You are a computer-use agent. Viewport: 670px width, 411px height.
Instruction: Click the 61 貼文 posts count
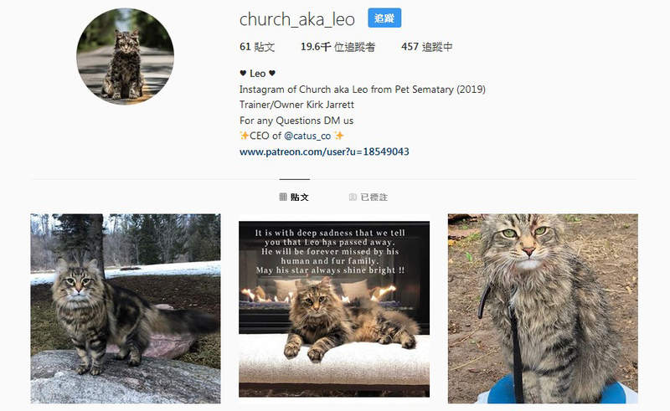(257, 47)
